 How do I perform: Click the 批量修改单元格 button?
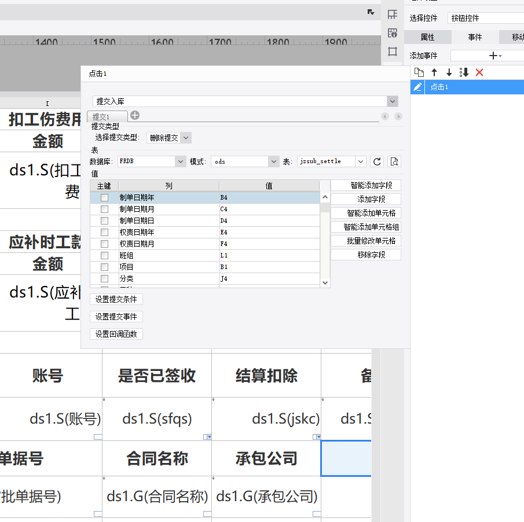365,241
